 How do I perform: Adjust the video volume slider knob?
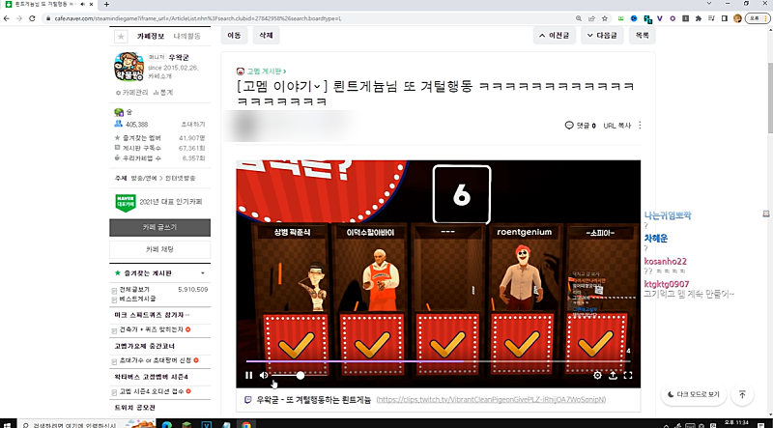[301, 375]
